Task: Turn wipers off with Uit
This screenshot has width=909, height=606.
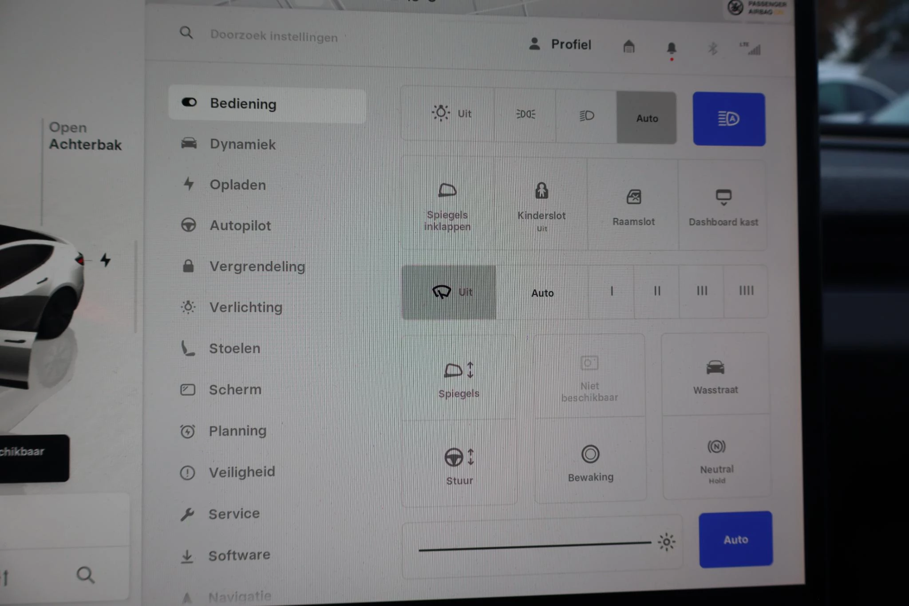Action: click(449, 292)
